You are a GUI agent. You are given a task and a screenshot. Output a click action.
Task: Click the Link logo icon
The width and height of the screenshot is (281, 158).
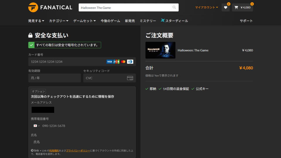pos(35,150)
